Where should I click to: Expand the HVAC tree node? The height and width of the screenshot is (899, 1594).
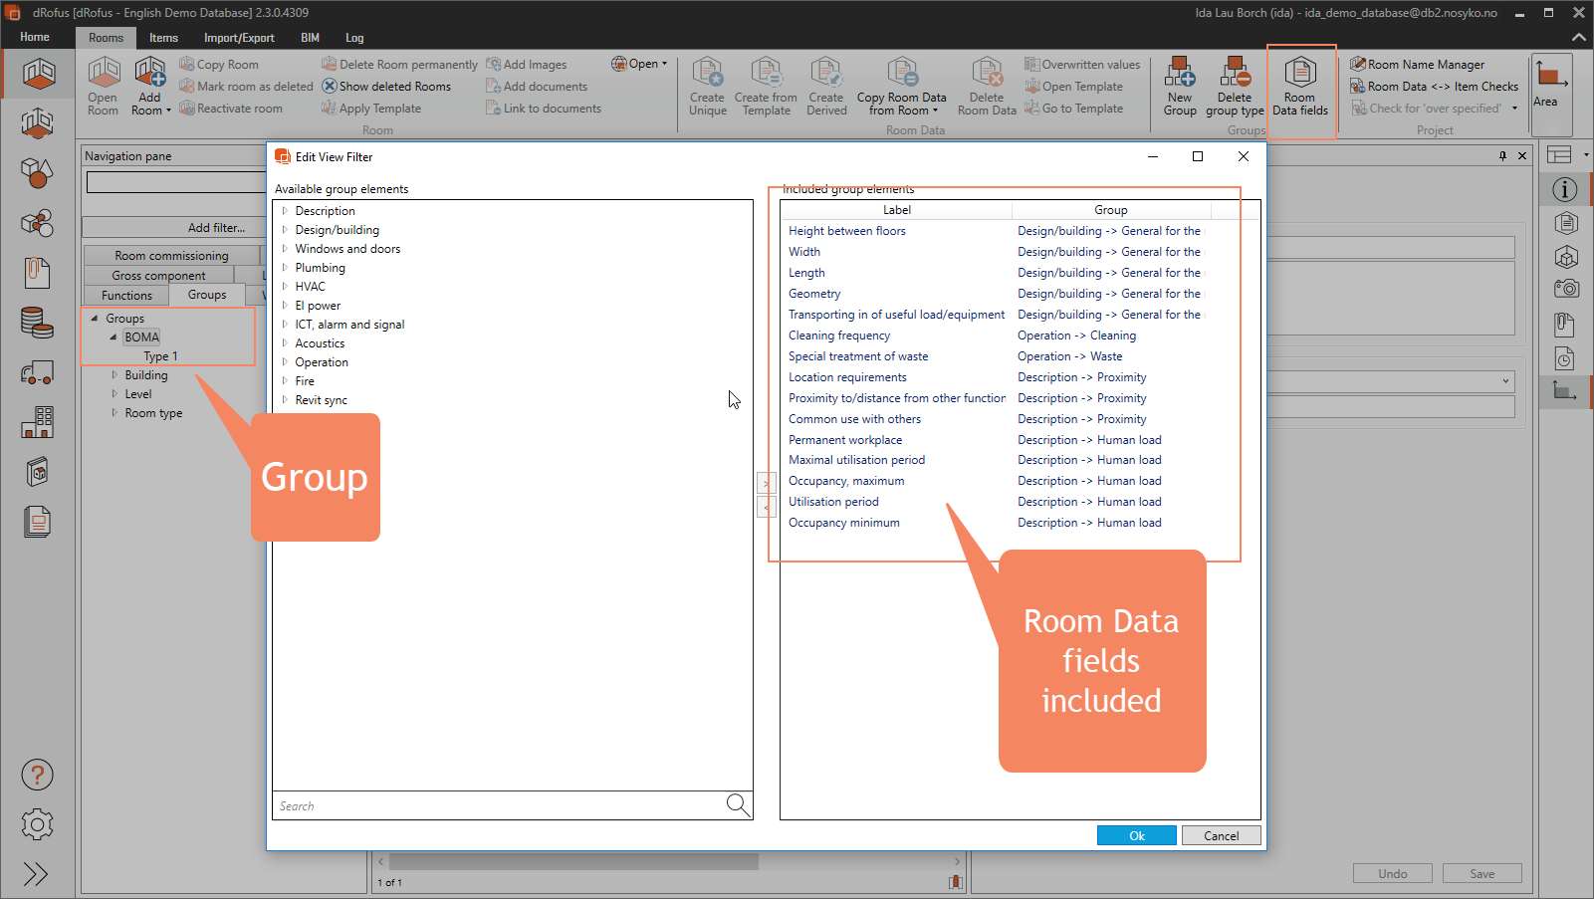pyautogui.click(x=285, y=287)
